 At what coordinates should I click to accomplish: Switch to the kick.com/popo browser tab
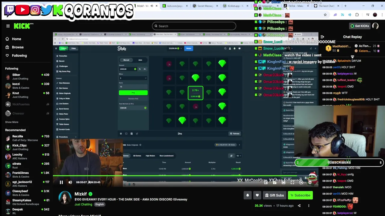tap(175, 6)
